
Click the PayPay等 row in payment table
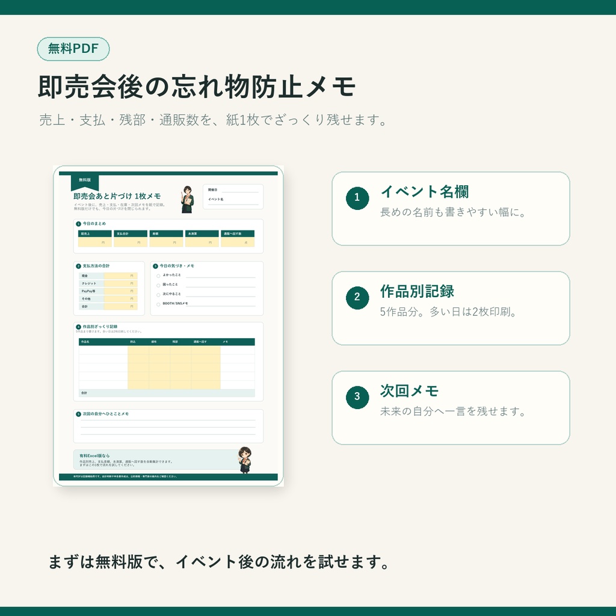(x=108, y=291)
